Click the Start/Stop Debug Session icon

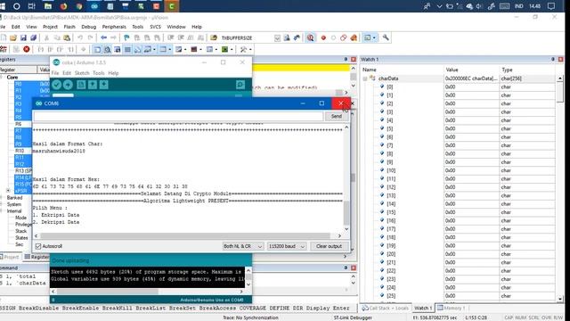pyautogui.click(x=310, y=37)
